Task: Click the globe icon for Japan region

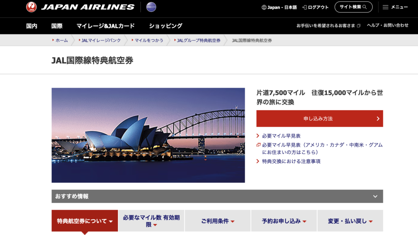Action: (x=264, y=7)
